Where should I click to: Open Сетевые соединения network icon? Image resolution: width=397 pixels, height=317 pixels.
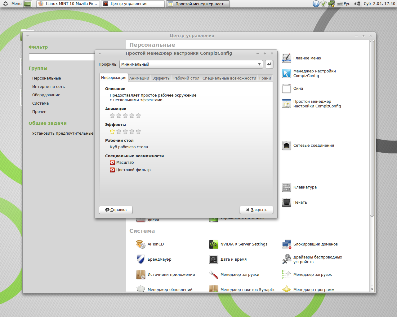[x=286, y=145]
